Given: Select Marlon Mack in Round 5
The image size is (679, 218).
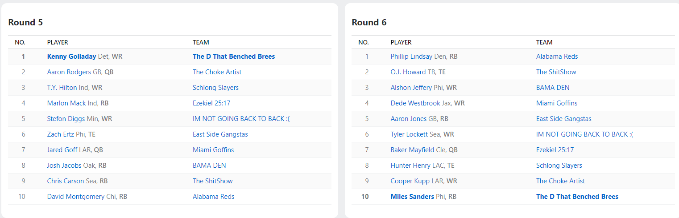Looking at the screenshot, I should 66,103.
